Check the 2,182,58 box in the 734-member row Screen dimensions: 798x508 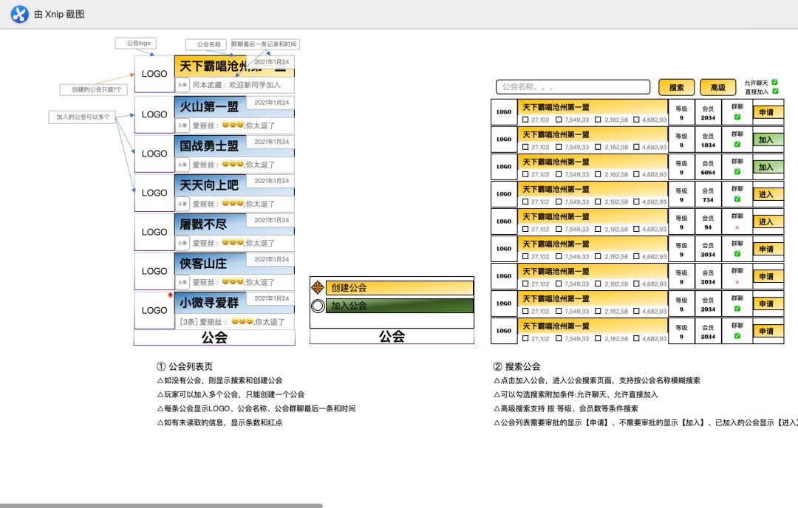tap(598, 202)
